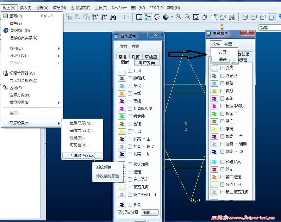Click the Copy icon in the toolbar

[69, 17]
